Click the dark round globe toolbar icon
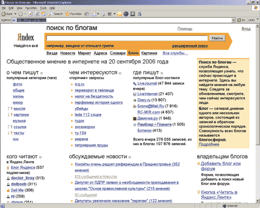The width and height of the screenshot is (260, 208). click(126, 14)
